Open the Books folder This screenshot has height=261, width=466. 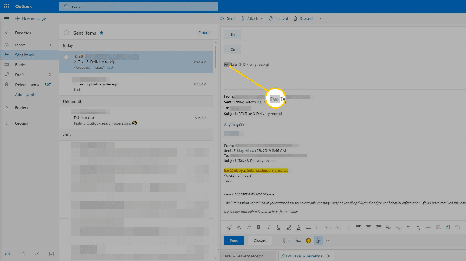click(x=29, y=65)
